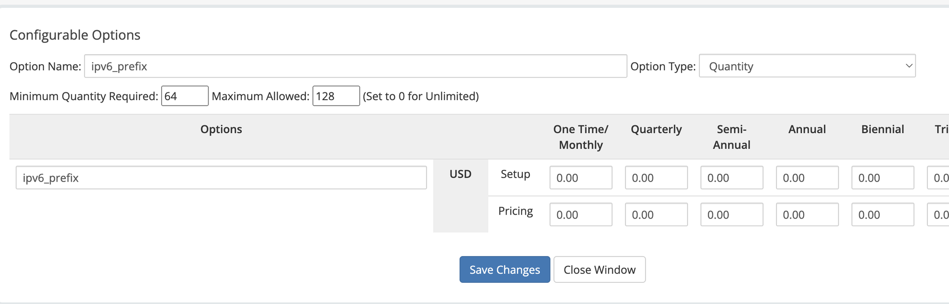Edit Pricing One Time/Monthly field
Screen dimensions: 949x304
pyautogui.click(x=581, y=215)
